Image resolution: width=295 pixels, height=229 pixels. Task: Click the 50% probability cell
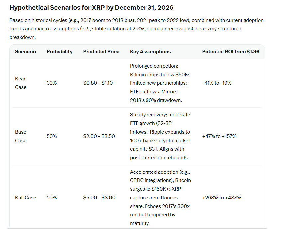click(51, 136)
